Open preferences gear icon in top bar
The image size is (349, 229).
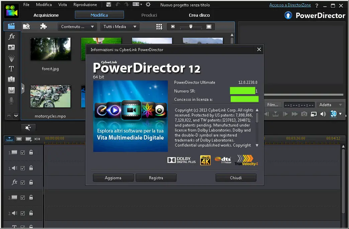click(148, 4)
